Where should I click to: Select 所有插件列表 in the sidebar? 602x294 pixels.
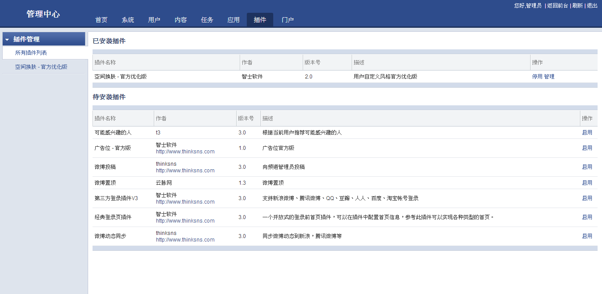tap(31, 53)
